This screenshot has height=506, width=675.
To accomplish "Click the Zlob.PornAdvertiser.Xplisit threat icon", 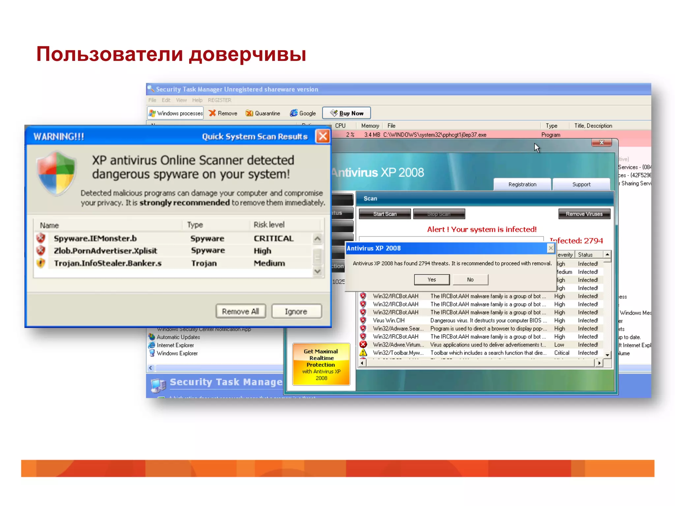I will (41, 250).
